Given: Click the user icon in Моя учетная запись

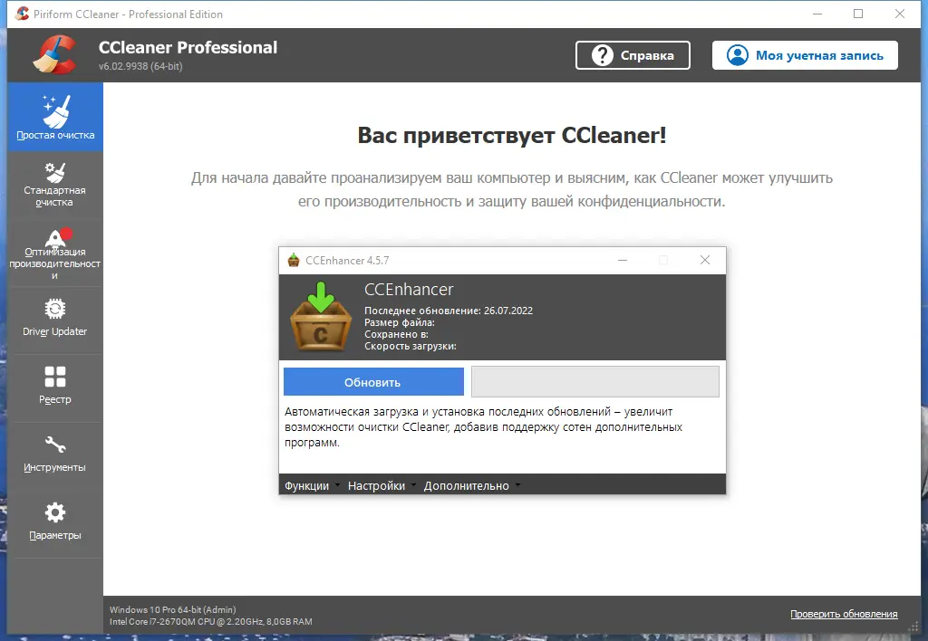Looking at the screenshot, I should 738,55.
